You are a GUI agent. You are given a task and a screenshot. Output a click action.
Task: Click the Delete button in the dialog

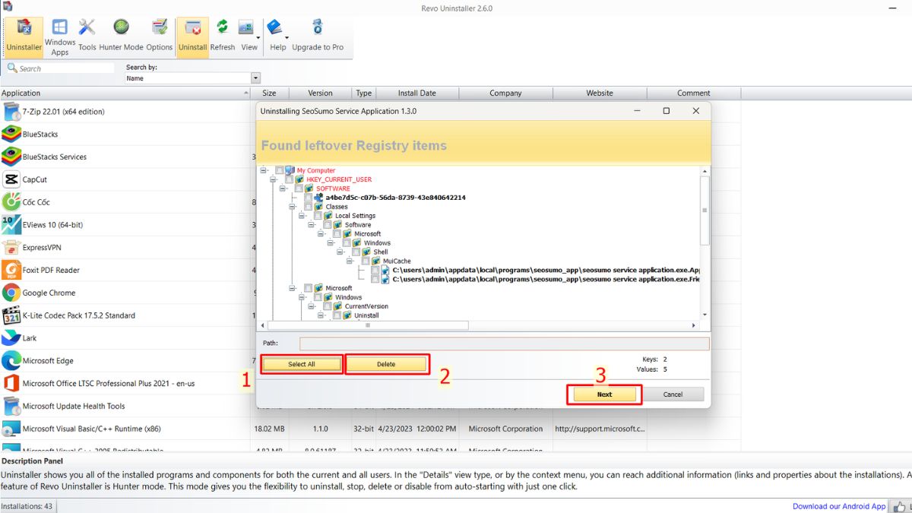point(386,364)
